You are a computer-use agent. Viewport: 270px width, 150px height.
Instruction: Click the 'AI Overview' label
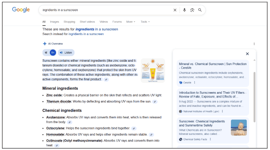coord(55,44)
